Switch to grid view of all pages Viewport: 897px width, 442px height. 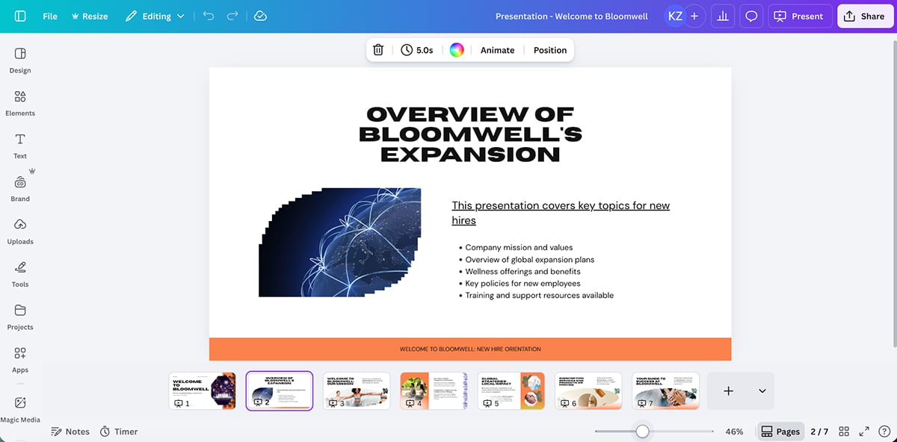(844, 431)
